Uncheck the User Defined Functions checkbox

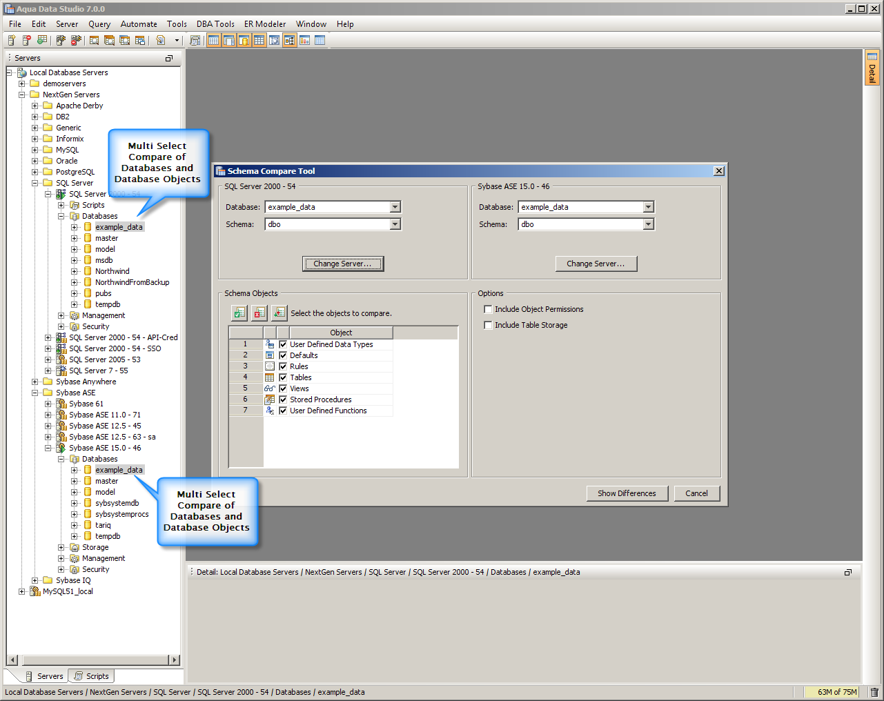tap(283, 411)
